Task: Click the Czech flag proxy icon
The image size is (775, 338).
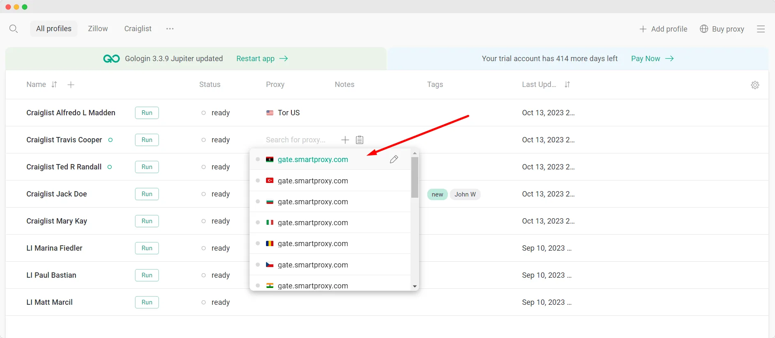Action: pos(270,265)
